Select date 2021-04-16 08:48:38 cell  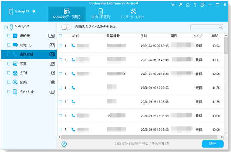pos(155,74)
